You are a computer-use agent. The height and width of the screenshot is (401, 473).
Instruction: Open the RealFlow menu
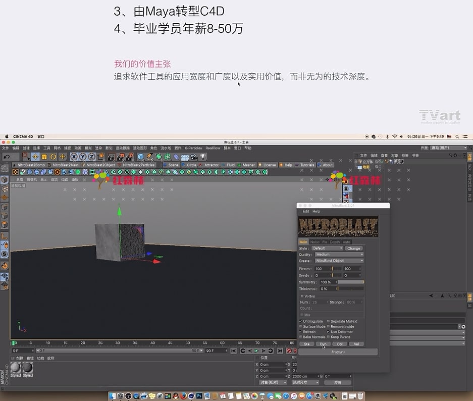tap(213, 148)
